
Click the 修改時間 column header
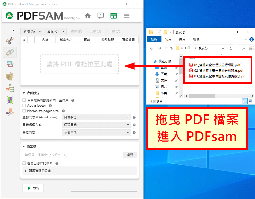108,40
